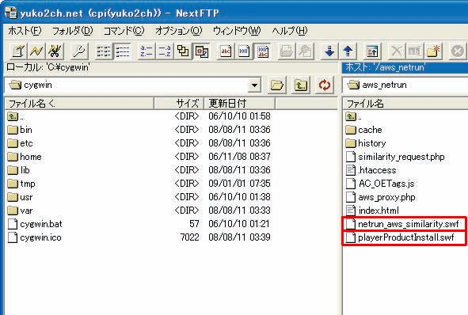468x315 pixels.
Task: Open the Help (ヘルプ) menu
Action: 290,31
